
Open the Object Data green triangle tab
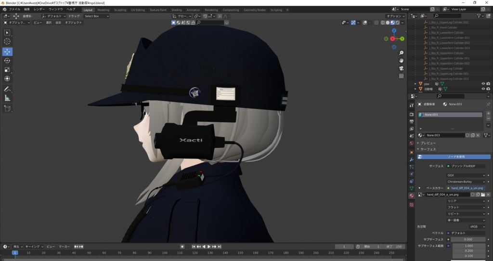(x=412, y=188)
